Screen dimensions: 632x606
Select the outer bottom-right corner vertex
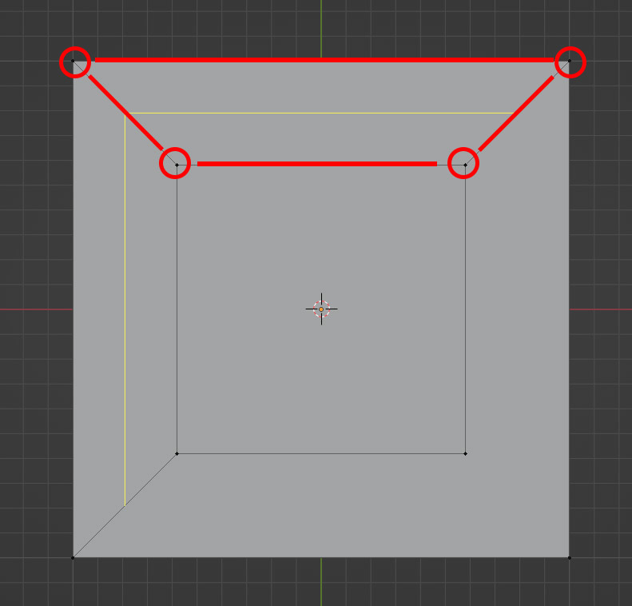569,557
